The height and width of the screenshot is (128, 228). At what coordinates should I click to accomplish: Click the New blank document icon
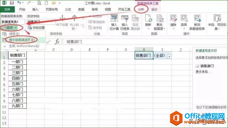pos(46,3)
